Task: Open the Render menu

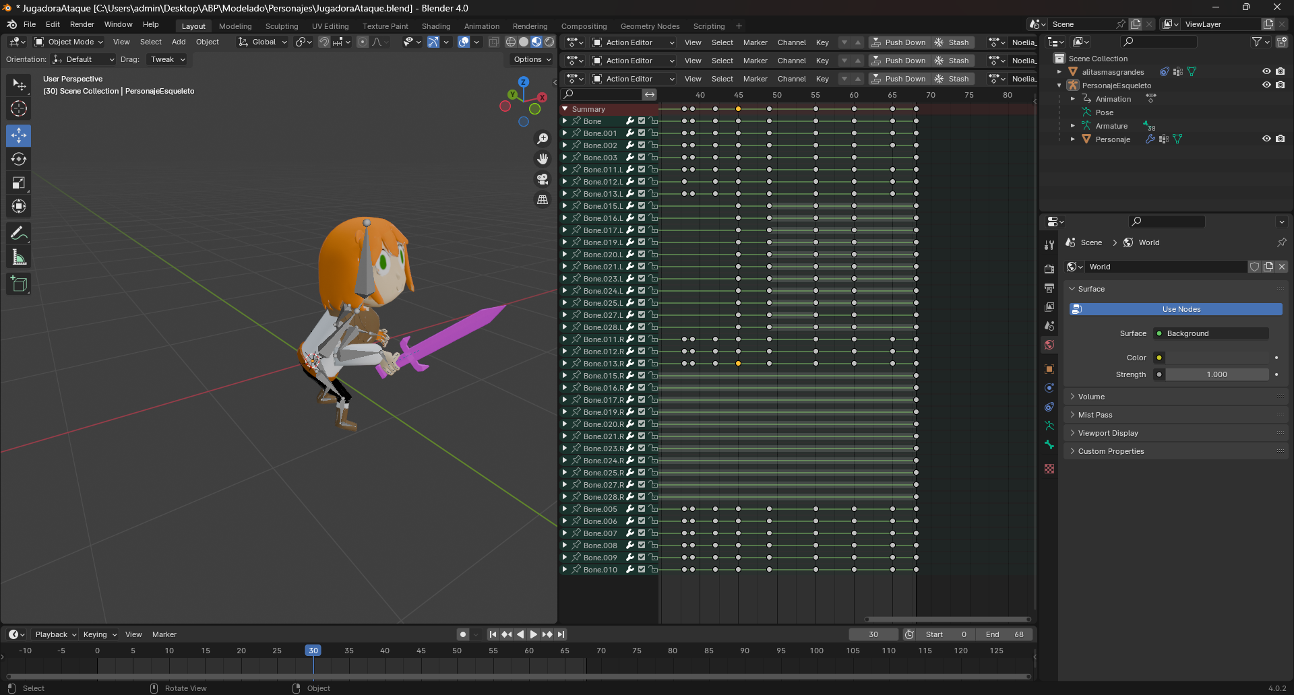Action: (x=82, y=24)
